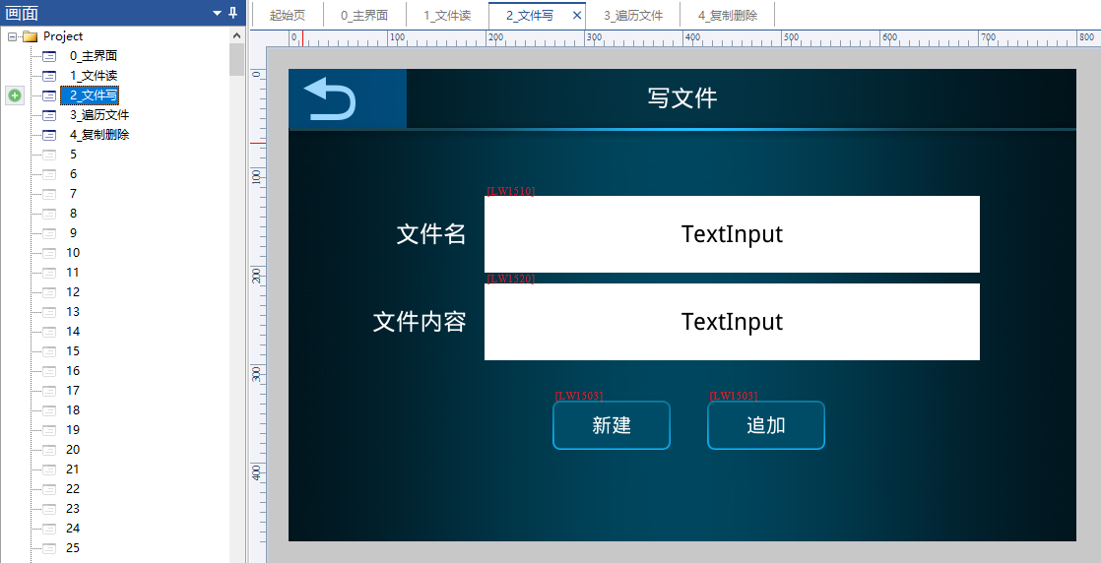
Task: Select the 文件内容 TextInput field
Action: pos(732,322)
